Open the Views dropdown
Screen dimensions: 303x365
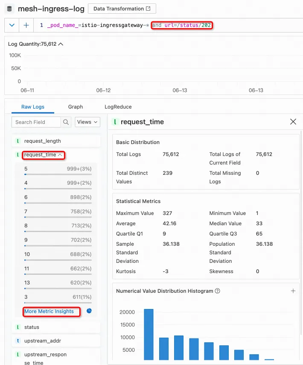[x=87, y=122]
